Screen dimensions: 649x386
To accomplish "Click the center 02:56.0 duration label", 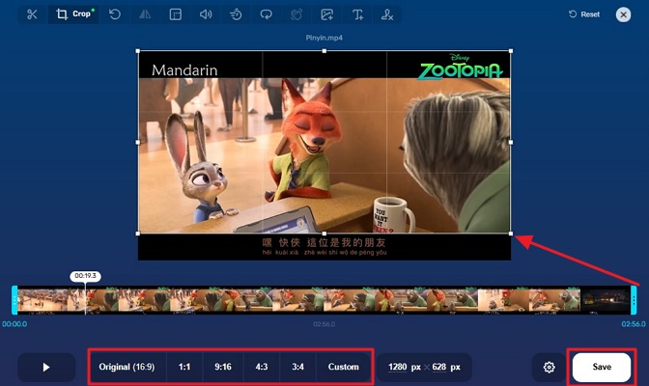I will click(x=324, y=324).
